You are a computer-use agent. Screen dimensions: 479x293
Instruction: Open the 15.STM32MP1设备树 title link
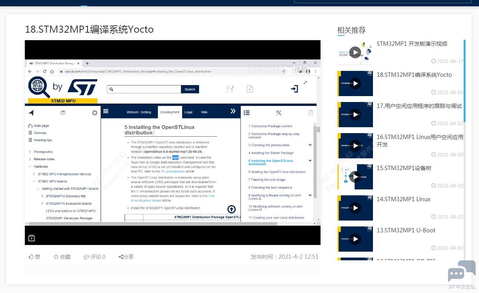pos(404,168)
